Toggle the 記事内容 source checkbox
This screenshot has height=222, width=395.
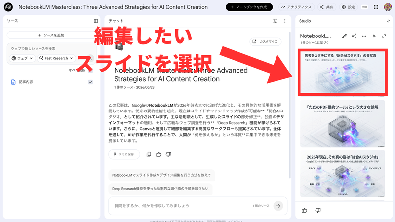click(90, 82)
